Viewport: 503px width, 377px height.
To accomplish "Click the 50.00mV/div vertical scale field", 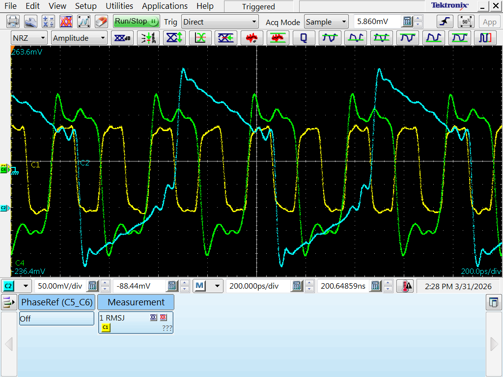I will coord(60,286).
